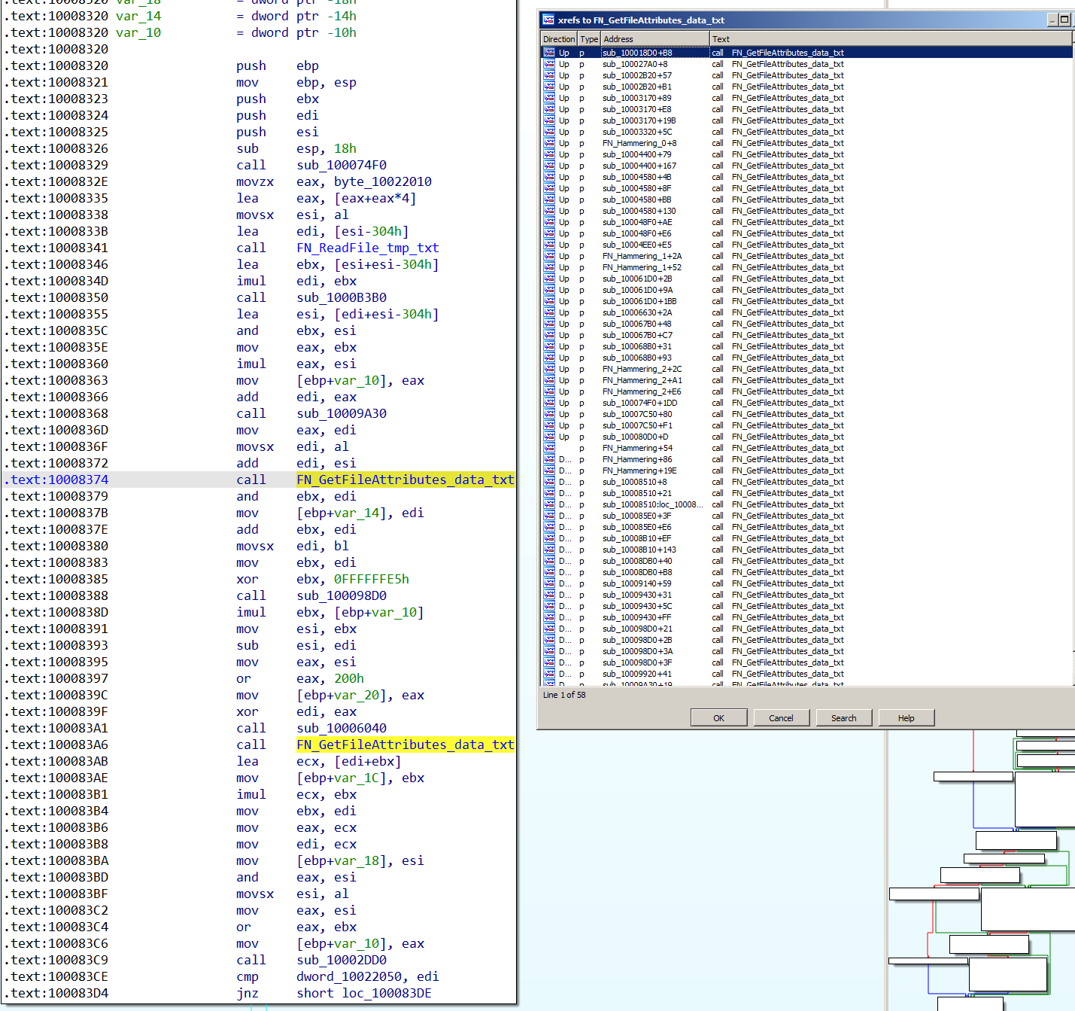Viewport: 1075px width, 1011px height.
Task: Click the xref icon for sub_10008510+8 row
Action: (x=549, y=482)
